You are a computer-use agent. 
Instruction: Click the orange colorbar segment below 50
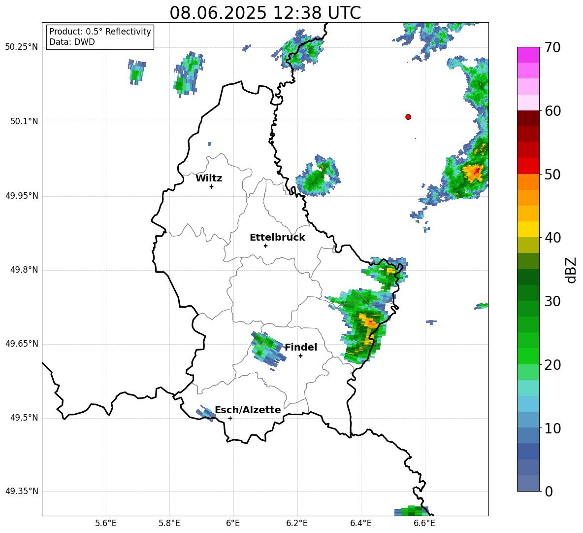point(528,182)
